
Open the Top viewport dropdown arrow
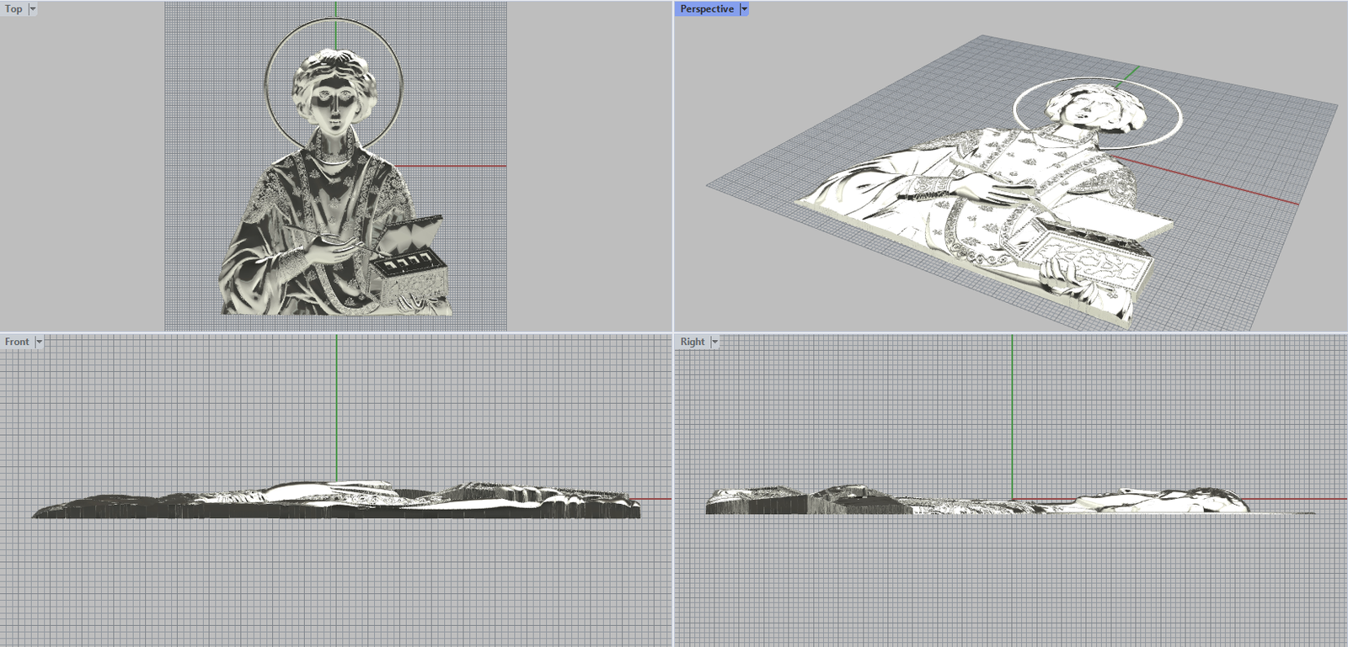[x=33, y=9]
